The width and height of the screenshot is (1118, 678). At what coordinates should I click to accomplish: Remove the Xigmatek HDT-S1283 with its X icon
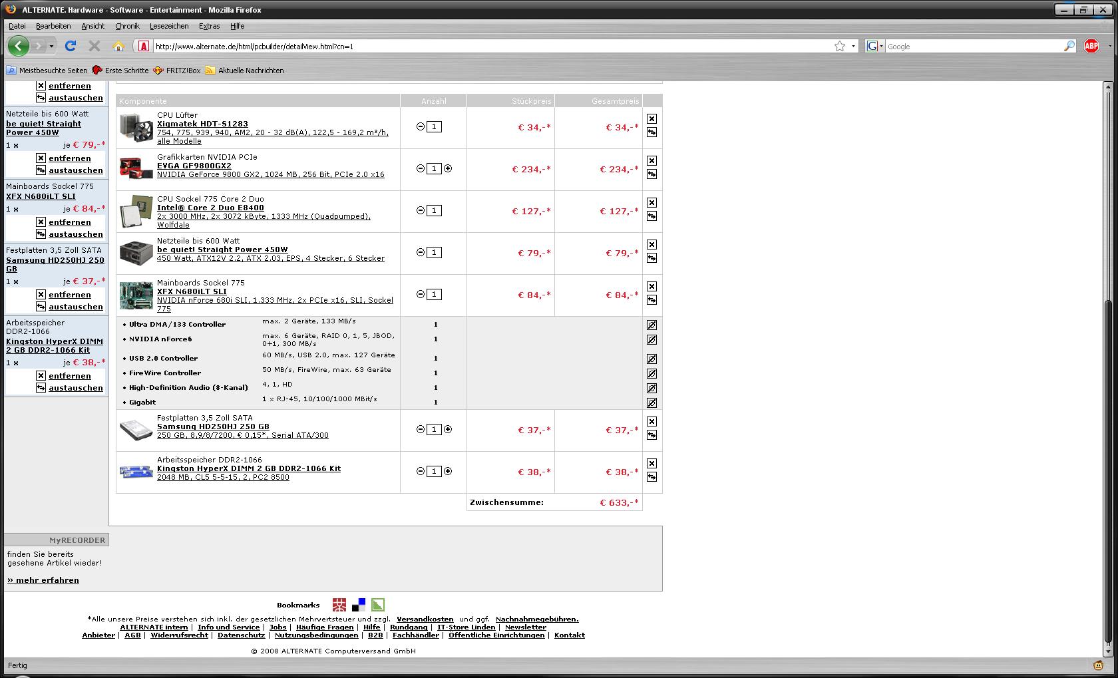pyautogui.click(x=652, y=118)
